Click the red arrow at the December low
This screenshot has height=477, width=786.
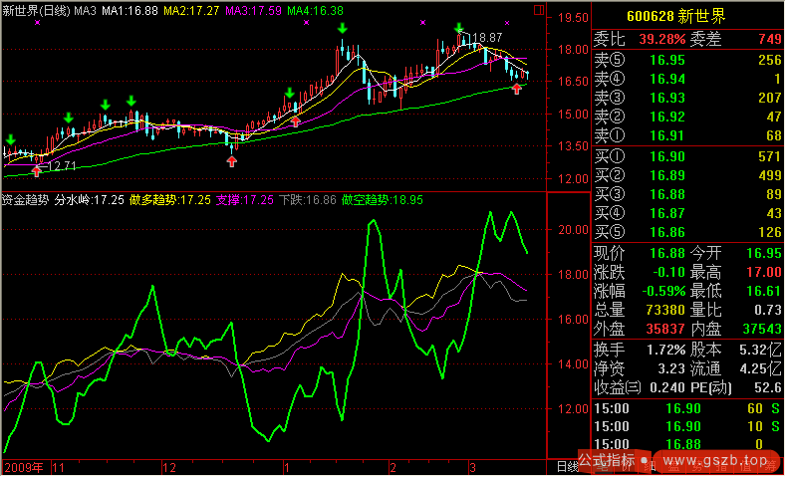231,159
